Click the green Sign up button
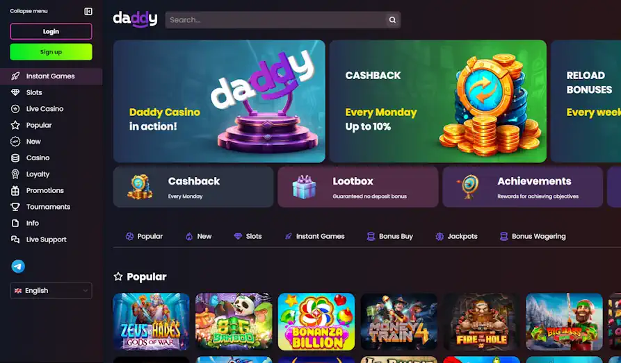The width and height of the screenshot is (621, 363). pos(51,52)
